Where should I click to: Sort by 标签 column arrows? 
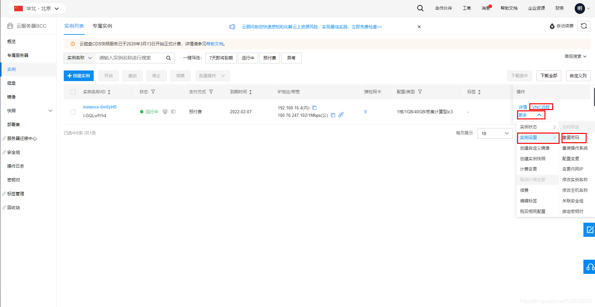[479, 92]
